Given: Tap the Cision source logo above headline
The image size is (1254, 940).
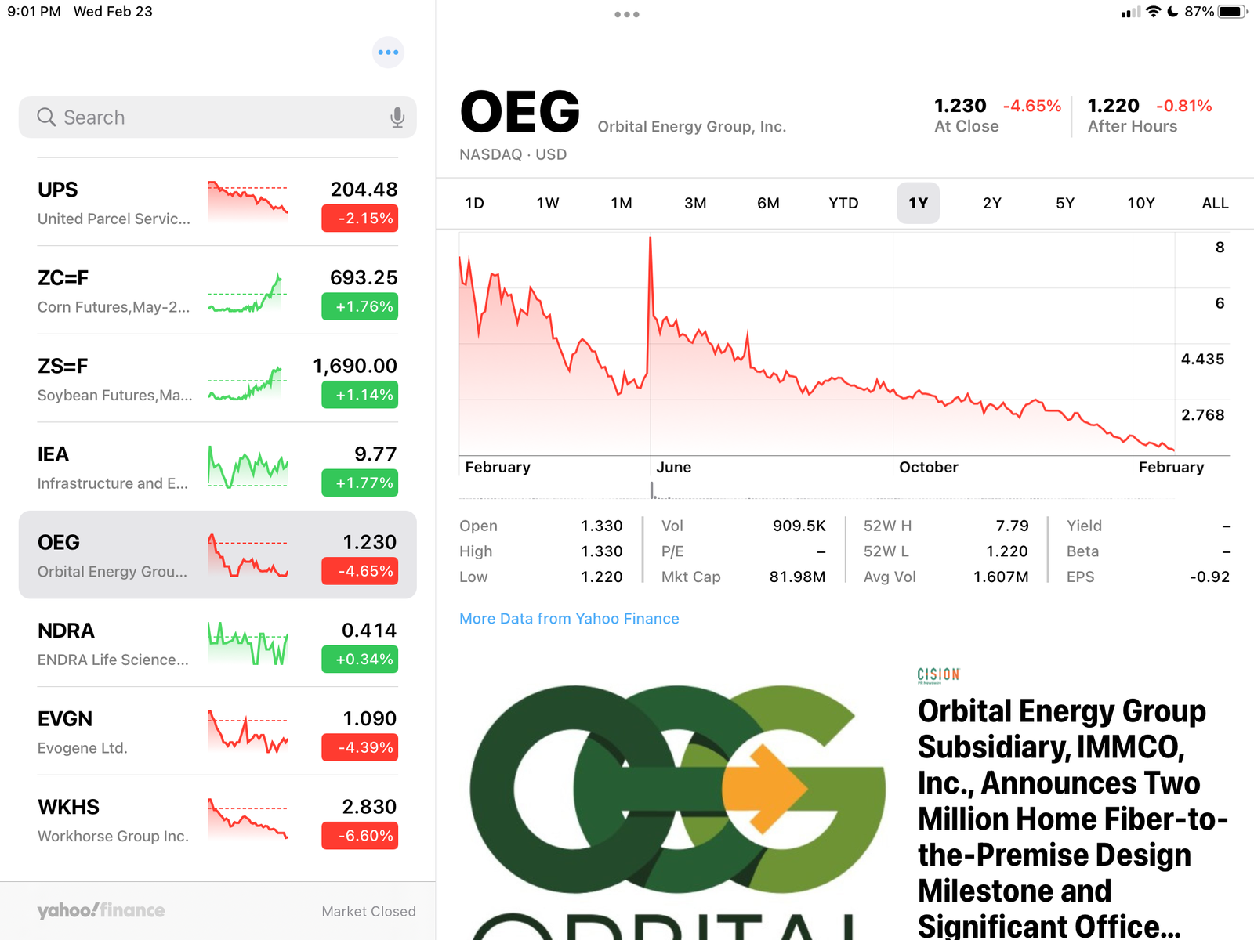Looking at the screenshot, I should point(938,675).
